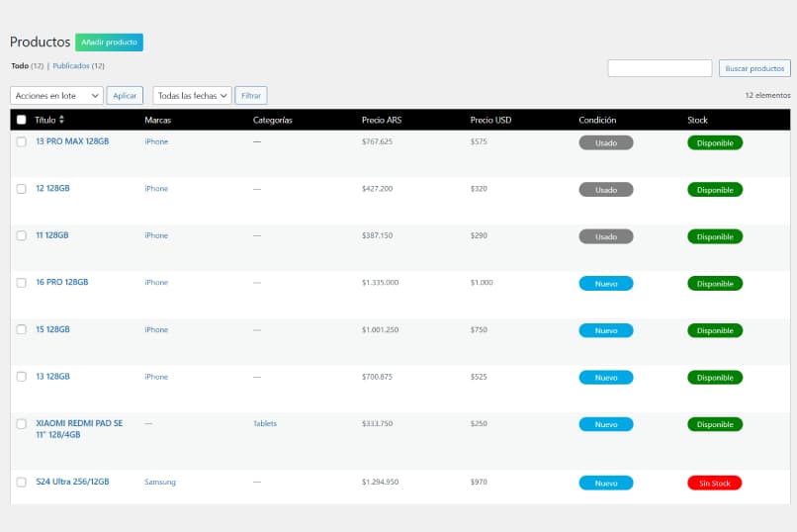
Task: Click Nuevo badge on Xiaomi Redmi Pad row
Action: click(x=606, y=424)
